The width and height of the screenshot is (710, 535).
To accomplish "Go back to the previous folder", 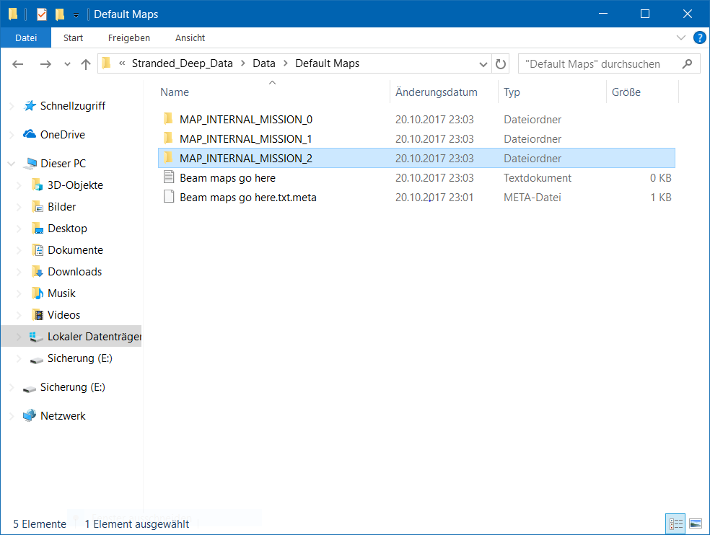I will pyautogui.click(x=19, y=63).
